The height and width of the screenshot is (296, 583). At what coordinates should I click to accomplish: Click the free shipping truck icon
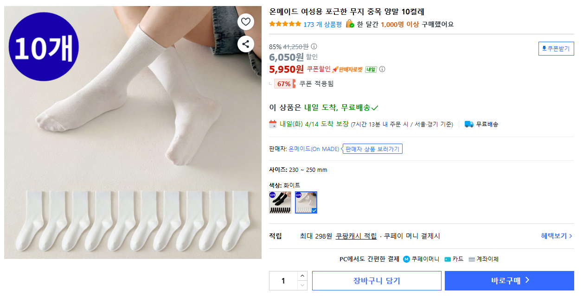pyautogui.click(x=469, y=124)
